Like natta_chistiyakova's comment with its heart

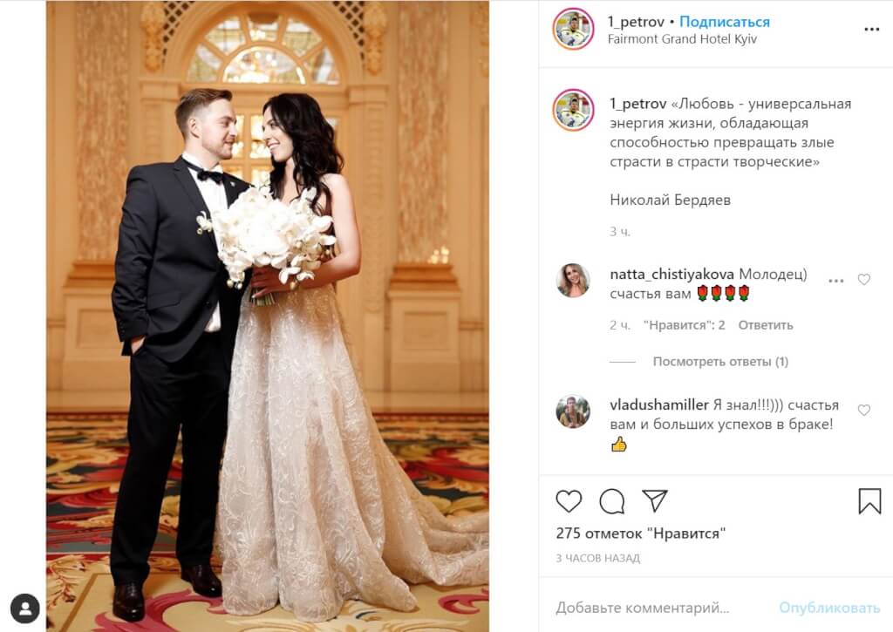pos(864,280)
